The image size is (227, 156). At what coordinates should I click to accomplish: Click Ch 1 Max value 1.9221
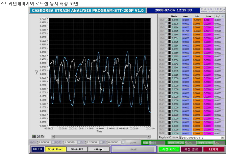[x=209, y=20]
